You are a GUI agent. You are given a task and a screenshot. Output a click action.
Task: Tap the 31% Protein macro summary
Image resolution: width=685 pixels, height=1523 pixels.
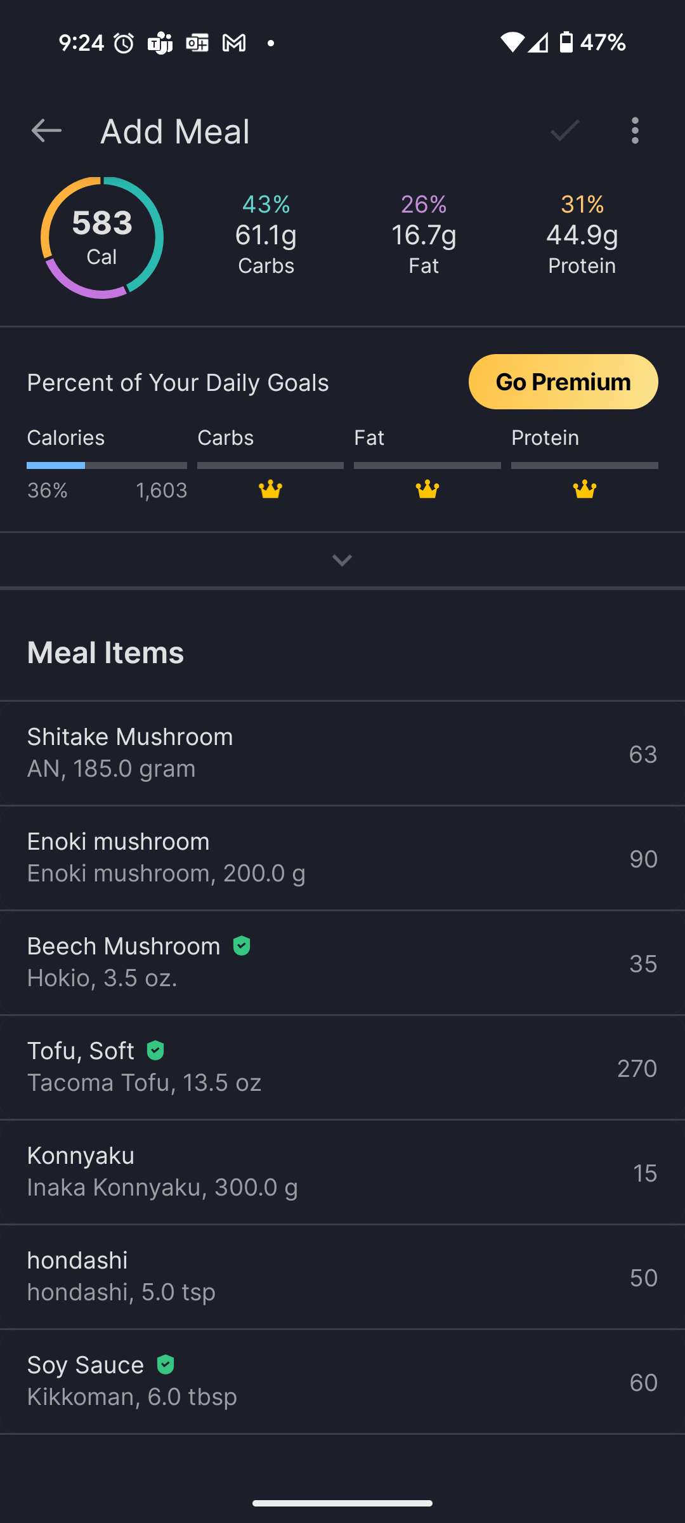[582, 235]
